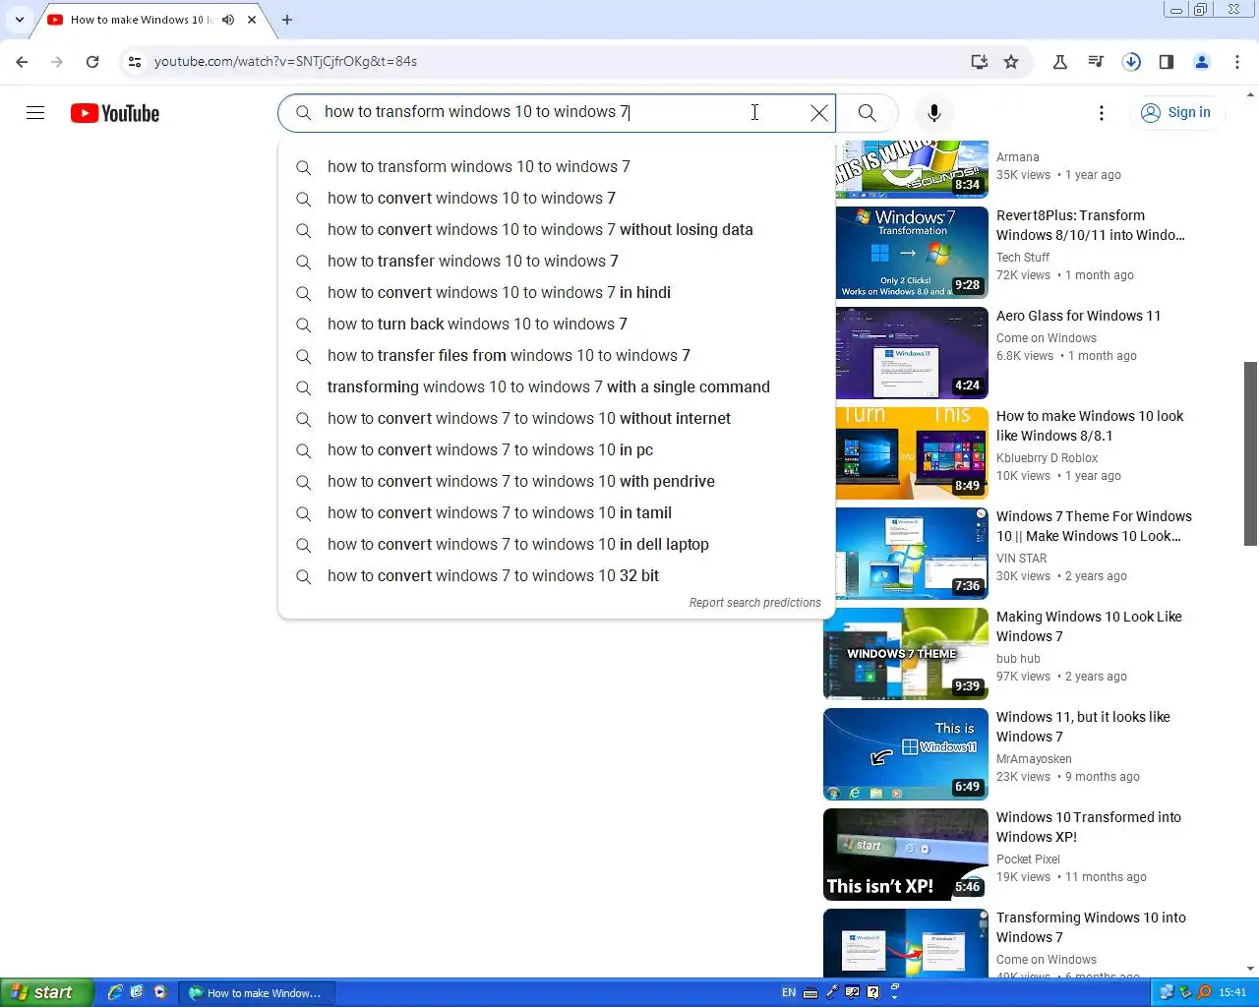Open channel name 'MrAmayosken'

click(x=1034, y=759)
